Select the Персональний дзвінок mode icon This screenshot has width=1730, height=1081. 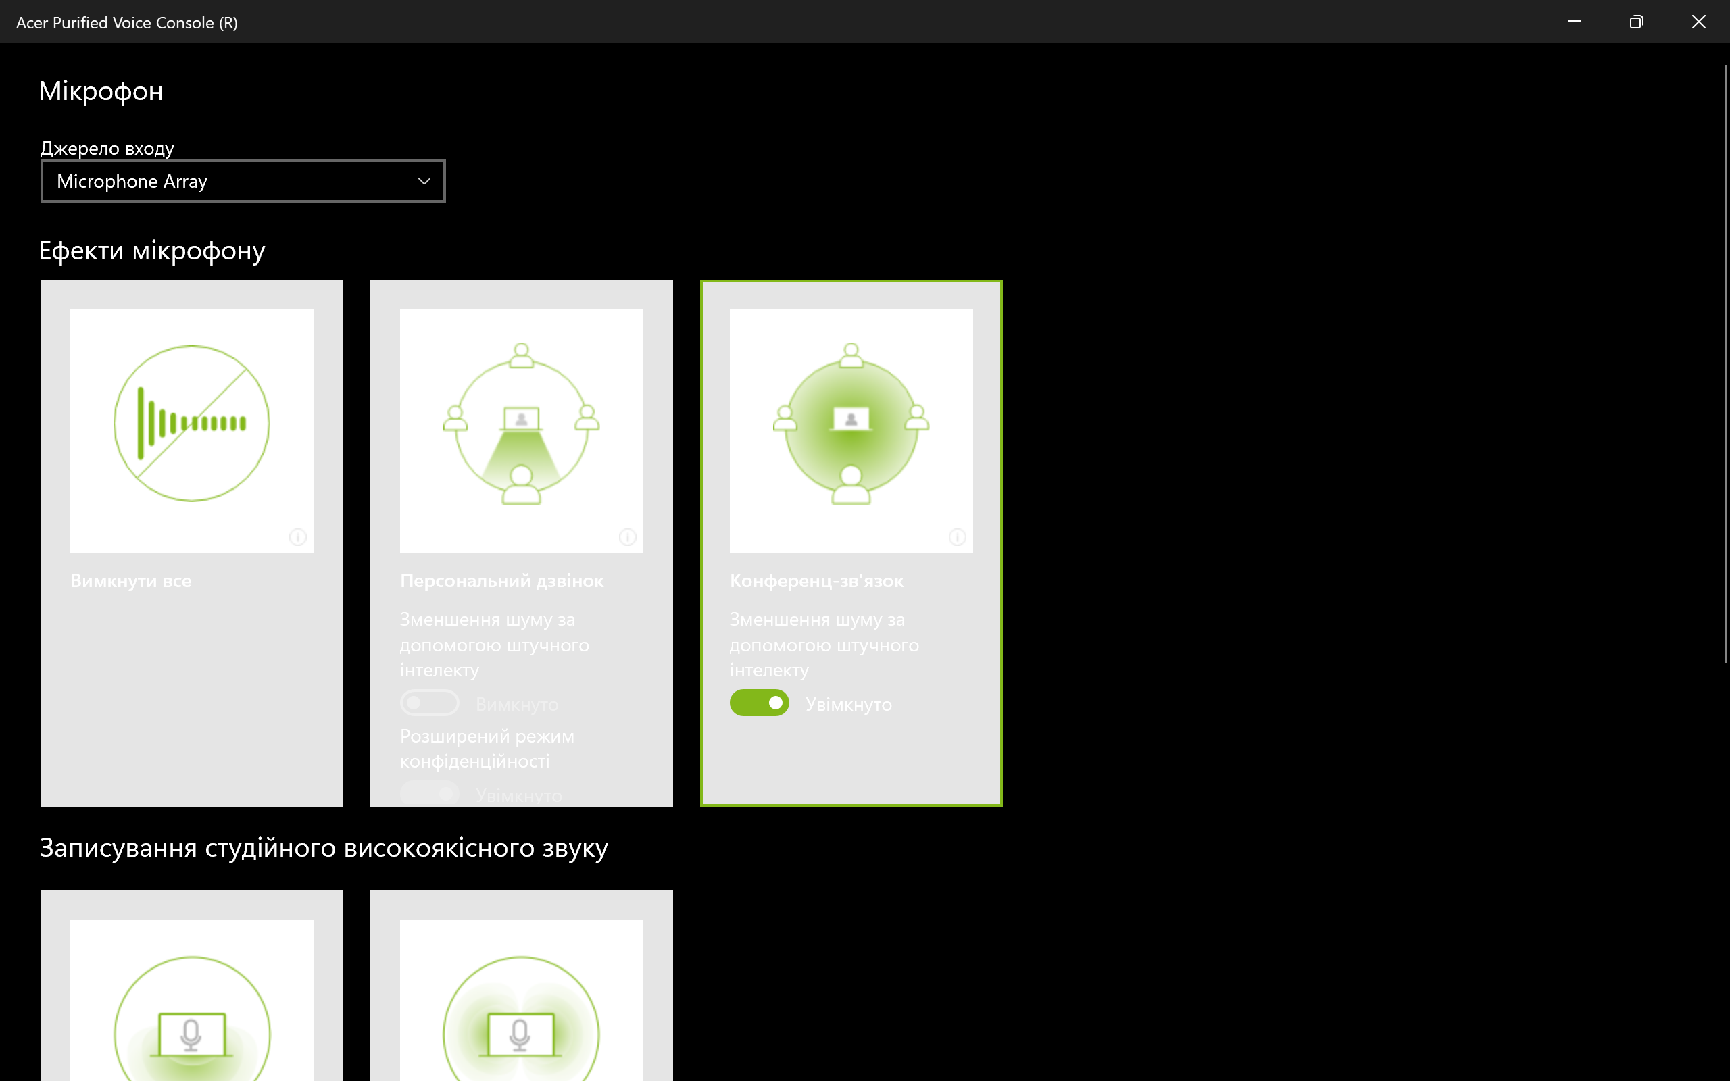point(521,423)
